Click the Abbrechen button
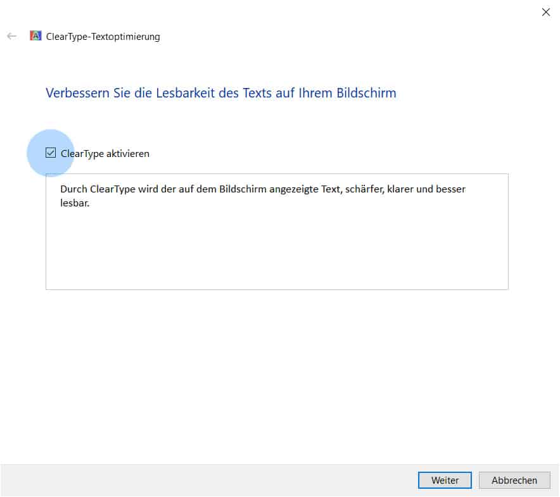 coord(514,480)
